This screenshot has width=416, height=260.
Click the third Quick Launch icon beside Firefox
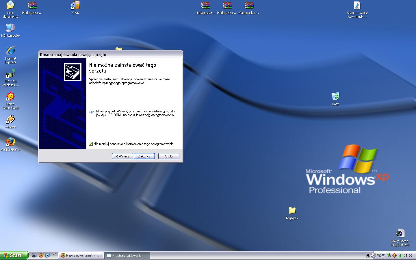tap(48, 255)
